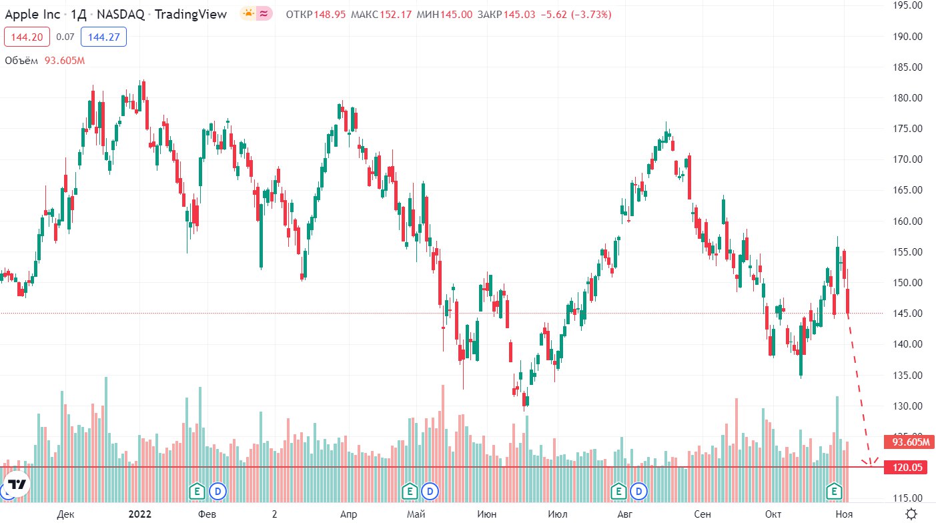Click the 195.00 price scale label

coord(907,5)
